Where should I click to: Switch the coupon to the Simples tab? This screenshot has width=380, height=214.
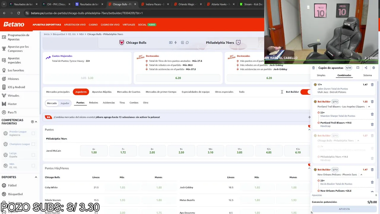click(x=321, y=75)
